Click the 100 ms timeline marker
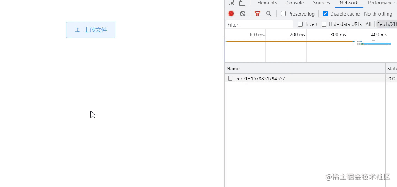 [257, 35]
